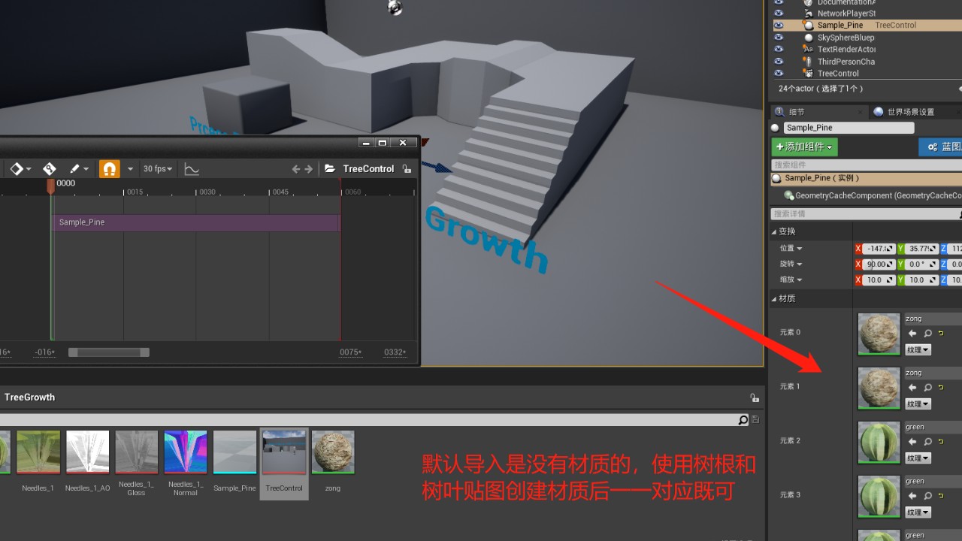The width and height of the screenshot is (962, 541).
Task: Click GeometryCacheComponent icon in components list
Action: point(789,195)
